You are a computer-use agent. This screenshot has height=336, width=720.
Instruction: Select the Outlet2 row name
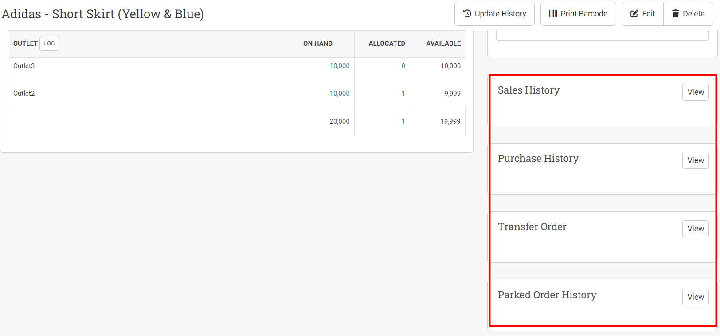click(24, 94)
